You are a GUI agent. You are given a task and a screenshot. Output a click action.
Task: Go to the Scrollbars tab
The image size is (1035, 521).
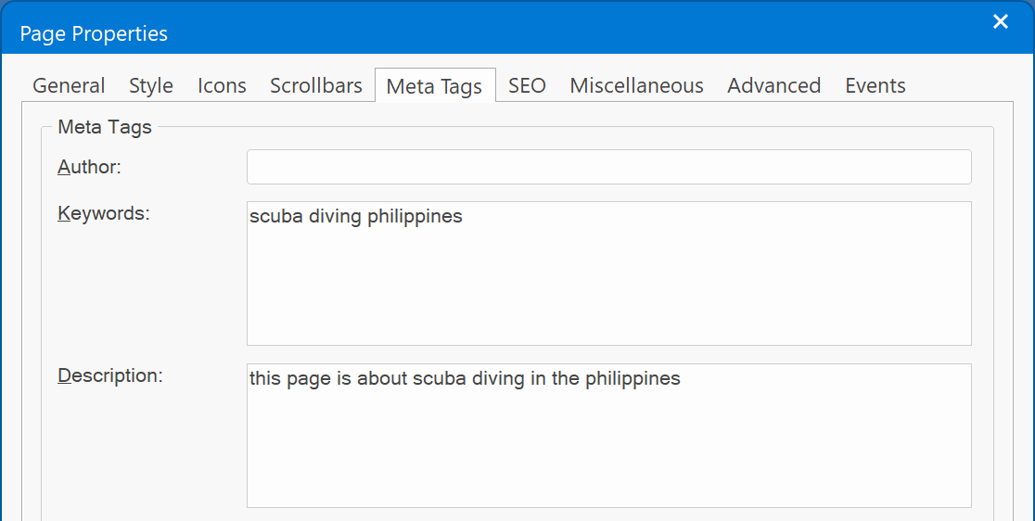pos(316,86)
